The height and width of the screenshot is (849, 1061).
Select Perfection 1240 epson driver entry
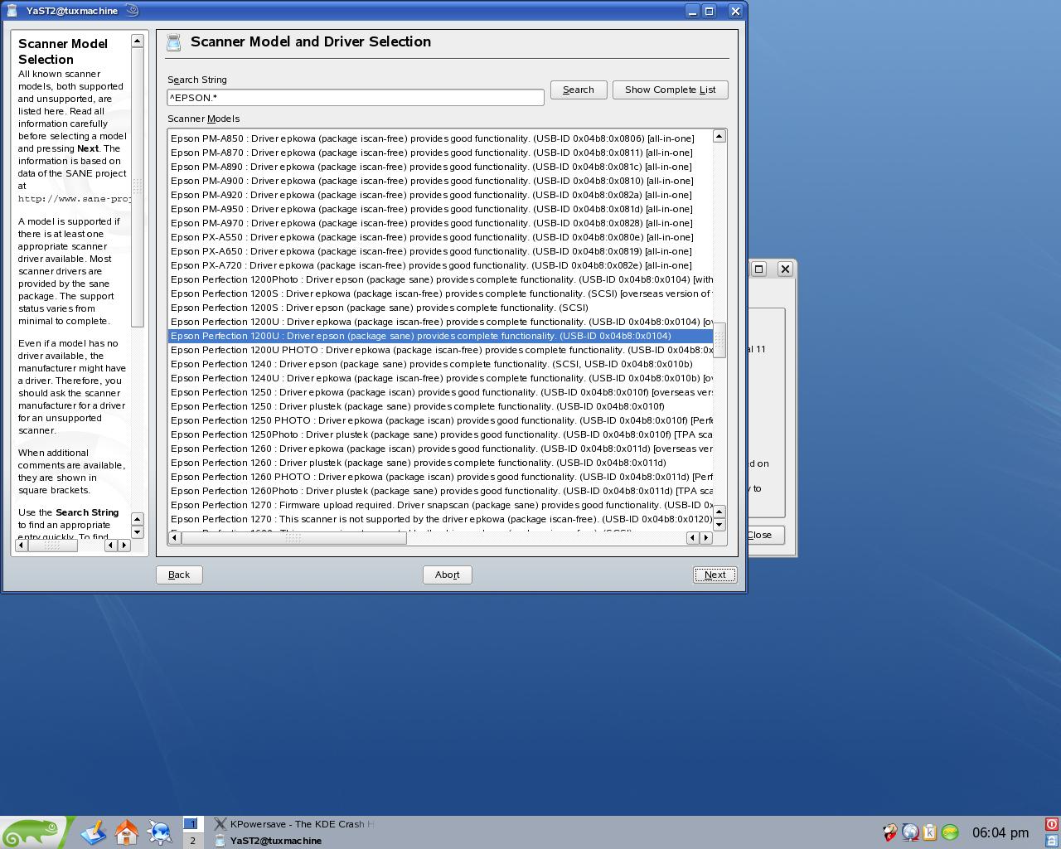pyautogui.click(x=440, y=364)
